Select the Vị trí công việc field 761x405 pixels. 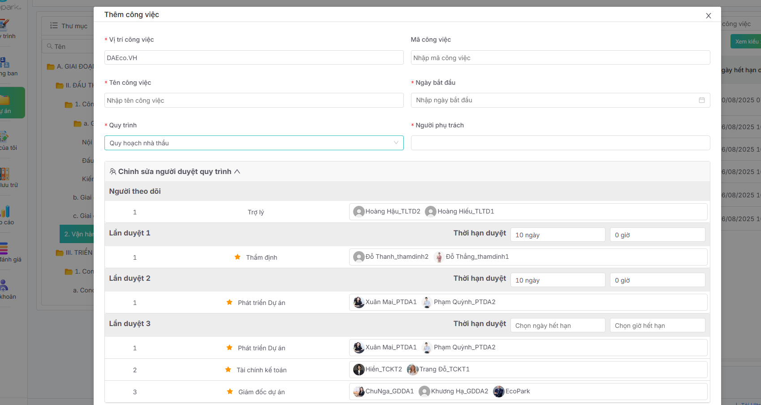(254, 58)
